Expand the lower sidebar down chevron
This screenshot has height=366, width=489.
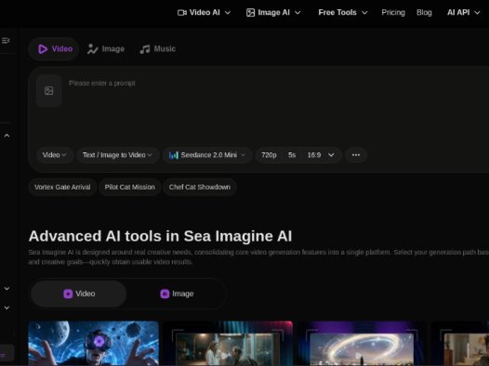pos(7,307)
